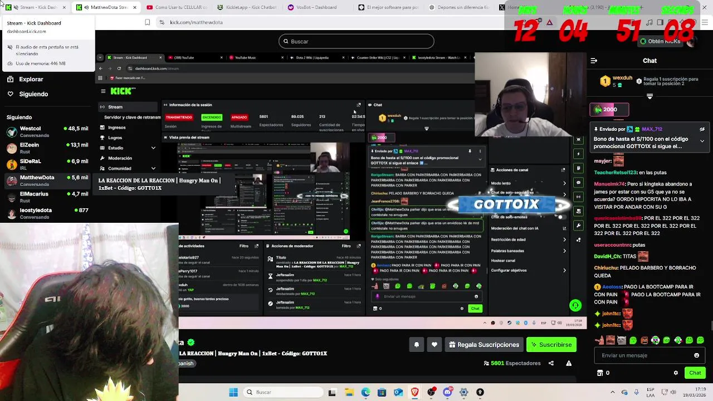The height and width of the screenshot is (401, 713).
Task: Open Task View icon on taskbar
Action: pyautogui.click(x=332, y=392)
